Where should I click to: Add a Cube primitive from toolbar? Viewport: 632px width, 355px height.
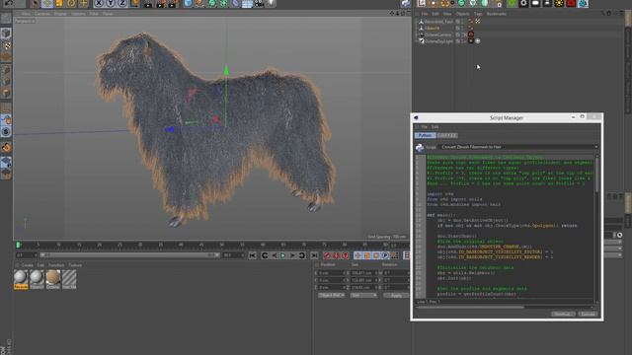[188, 4]
